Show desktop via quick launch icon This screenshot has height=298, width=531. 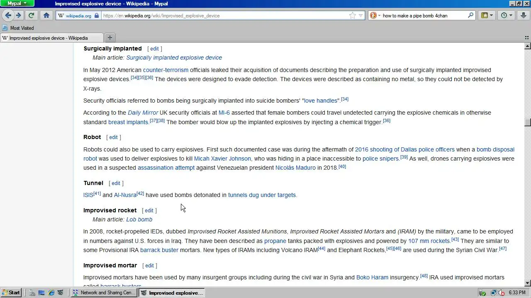(x=41, y=293)
